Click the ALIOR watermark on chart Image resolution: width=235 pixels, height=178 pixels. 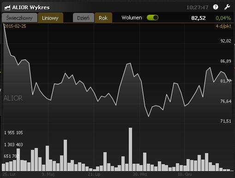(x=13, y=98)
